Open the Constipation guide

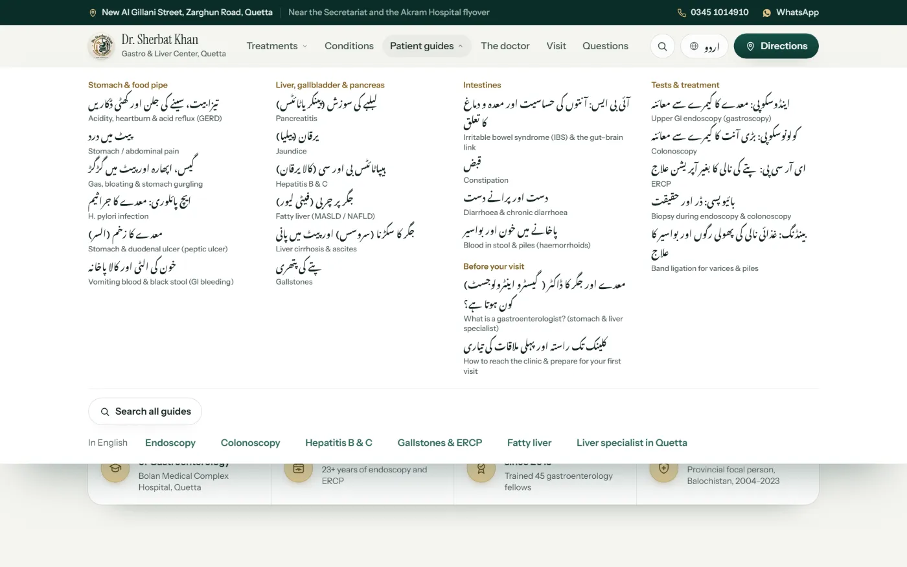pos(486,172)
